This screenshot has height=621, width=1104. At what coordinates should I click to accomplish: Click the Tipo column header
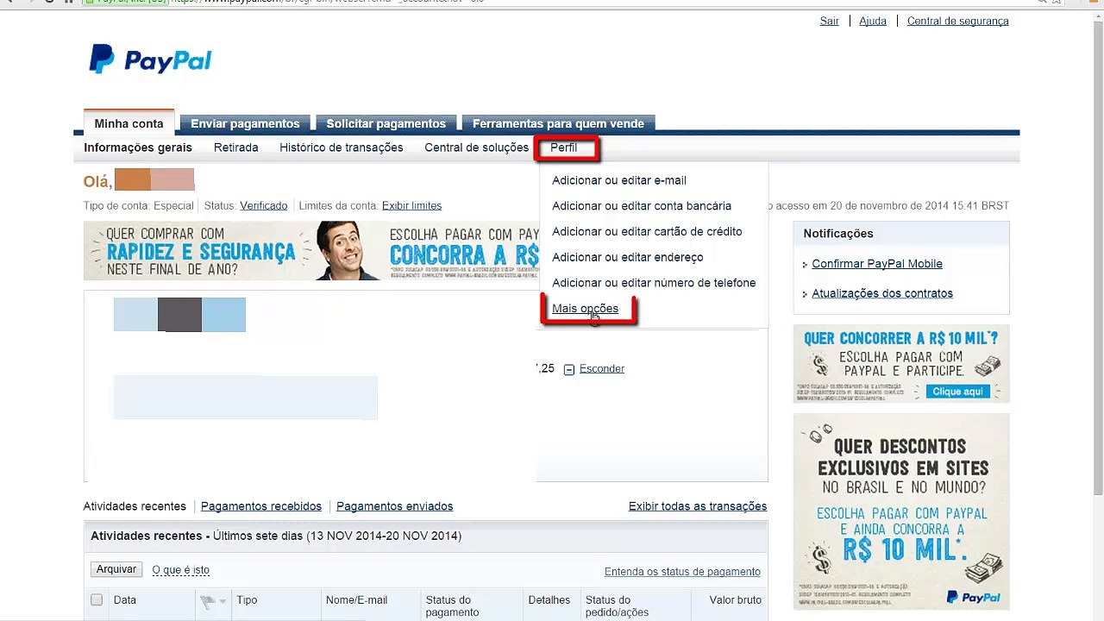pyautogui.click(x=248, y=600)
